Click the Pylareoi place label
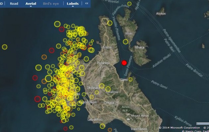 coord(104,62)
